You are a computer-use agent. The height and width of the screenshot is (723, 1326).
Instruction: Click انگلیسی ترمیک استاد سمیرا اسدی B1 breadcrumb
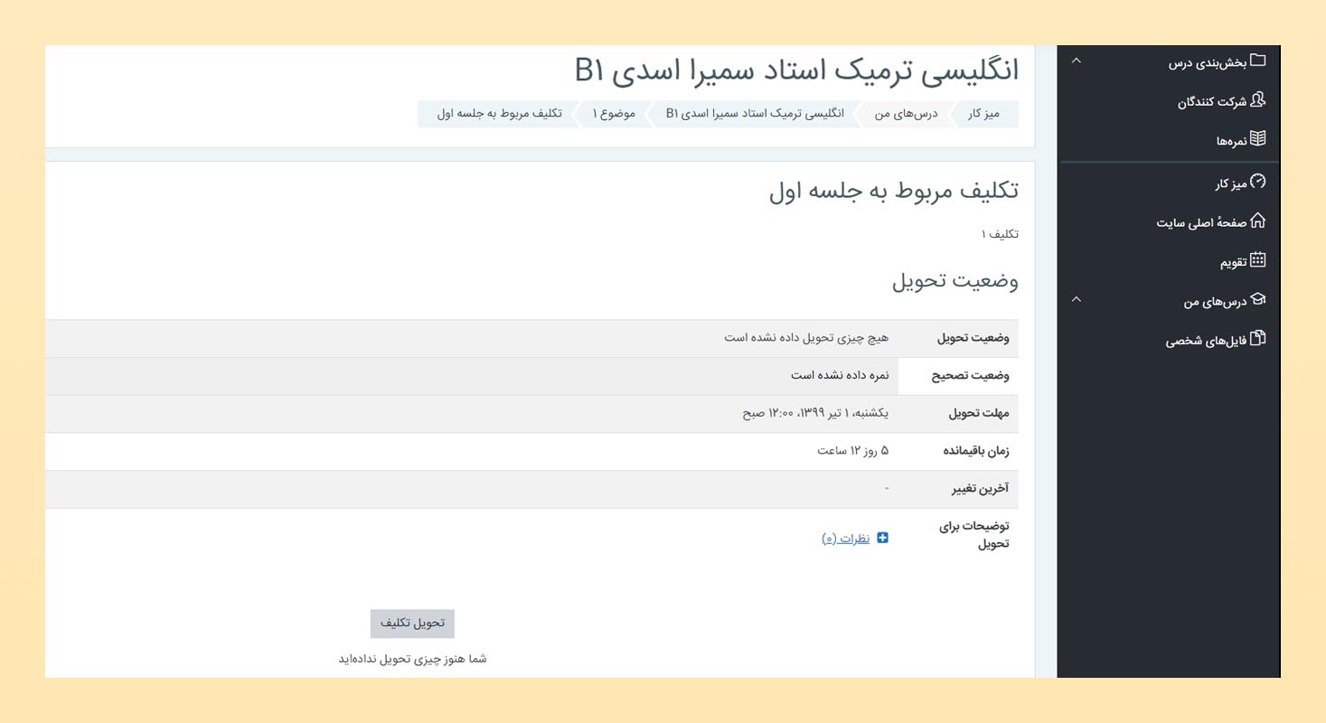coord(756,114)
